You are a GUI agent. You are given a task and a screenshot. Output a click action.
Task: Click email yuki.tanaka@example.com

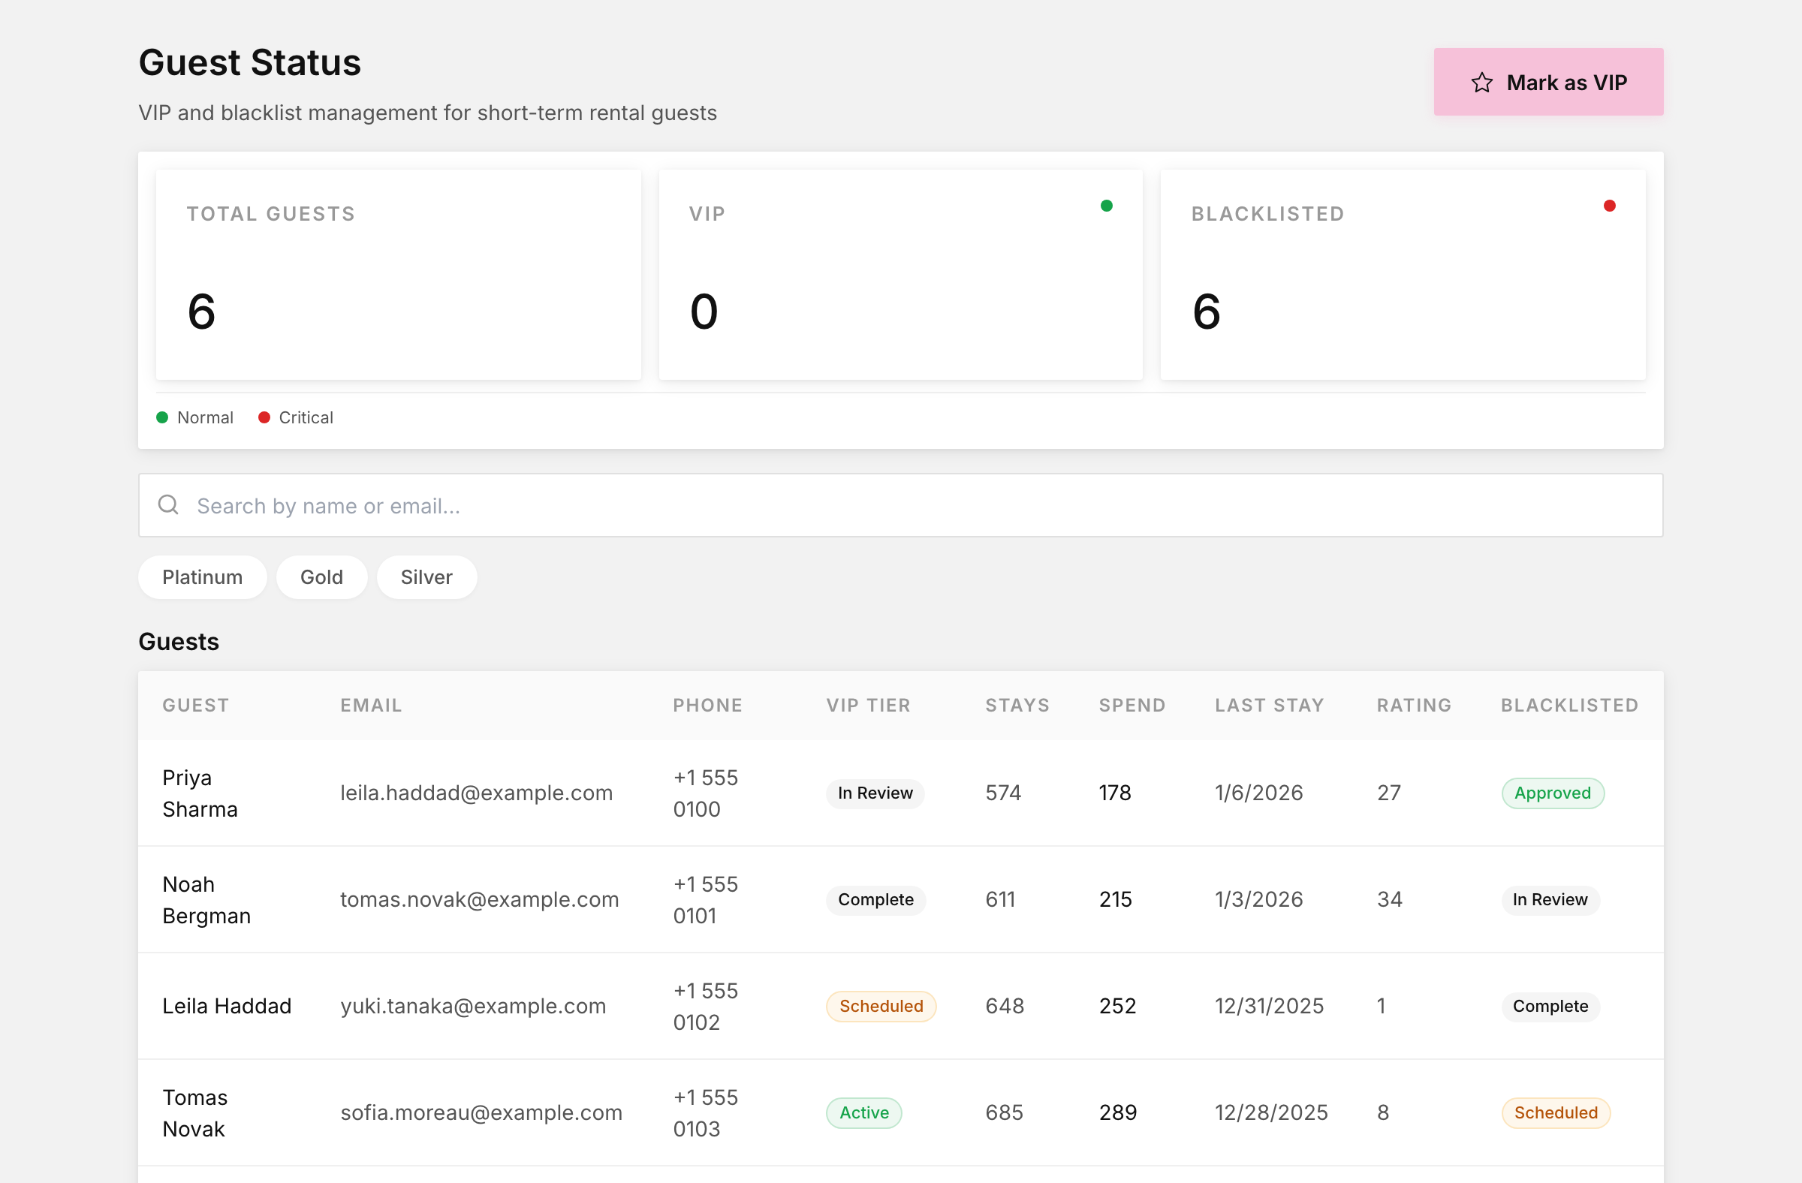click(473, 1007)
